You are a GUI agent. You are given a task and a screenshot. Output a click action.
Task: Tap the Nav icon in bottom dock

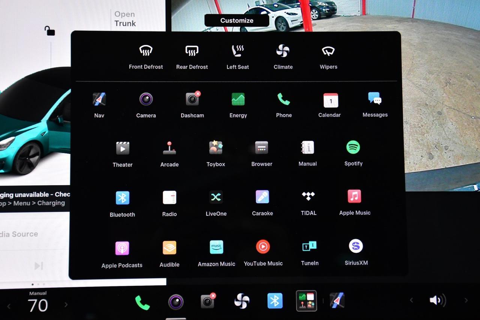click(337, 300)
